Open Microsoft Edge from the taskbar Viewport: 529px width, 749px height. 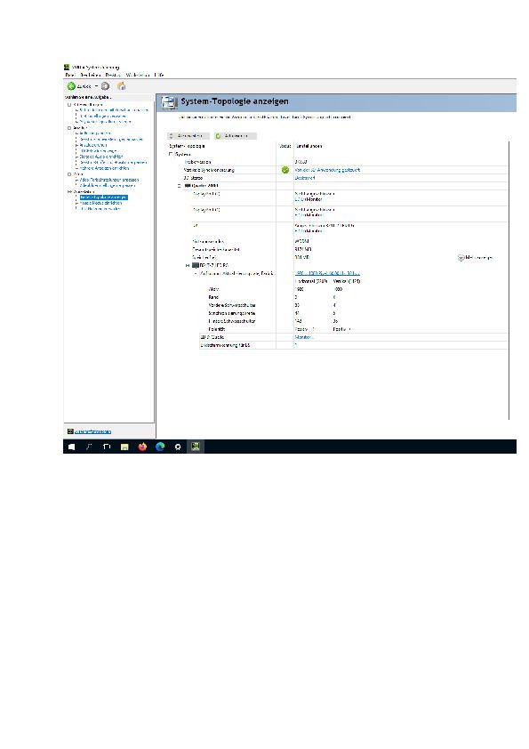click(160, 447)
